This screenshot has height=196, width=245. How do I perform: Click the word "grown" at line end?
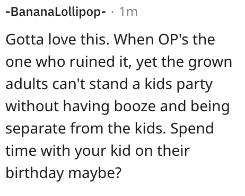point(210,63)
